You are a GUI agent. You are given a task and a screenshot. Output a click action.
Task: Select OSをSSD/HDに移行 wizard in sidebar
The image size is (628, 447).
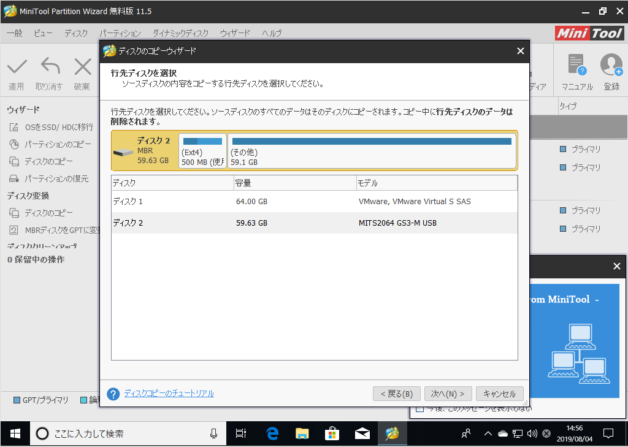click(58, 127)
